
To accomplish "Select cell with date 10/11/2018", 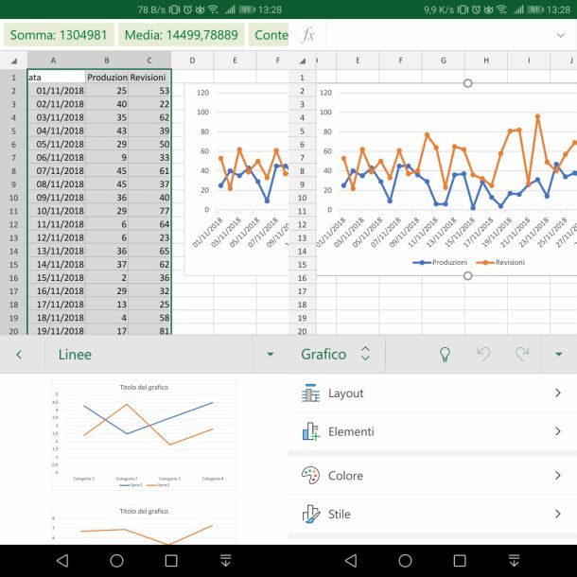I will click(x=57, y=211).
